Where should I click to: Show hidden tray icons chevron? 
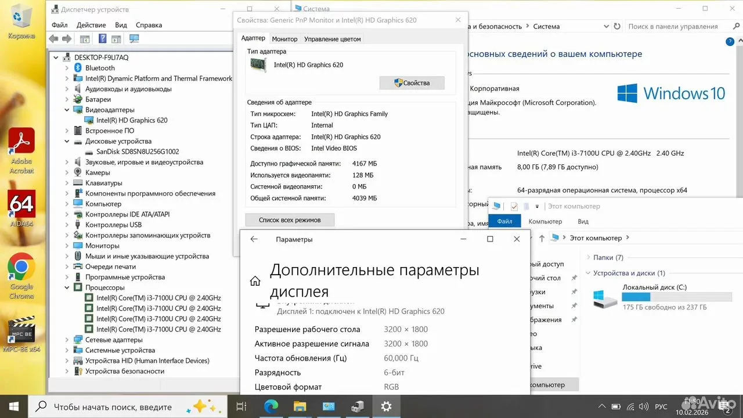coord(602,406)
